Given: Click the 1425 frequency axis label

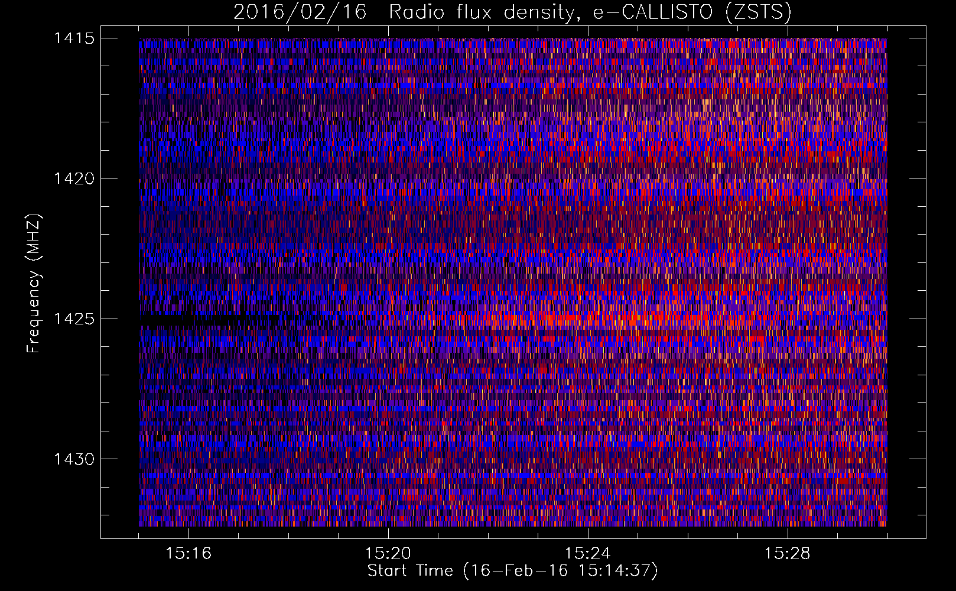Looking at the screenshot, I should (x=74, y=319).
